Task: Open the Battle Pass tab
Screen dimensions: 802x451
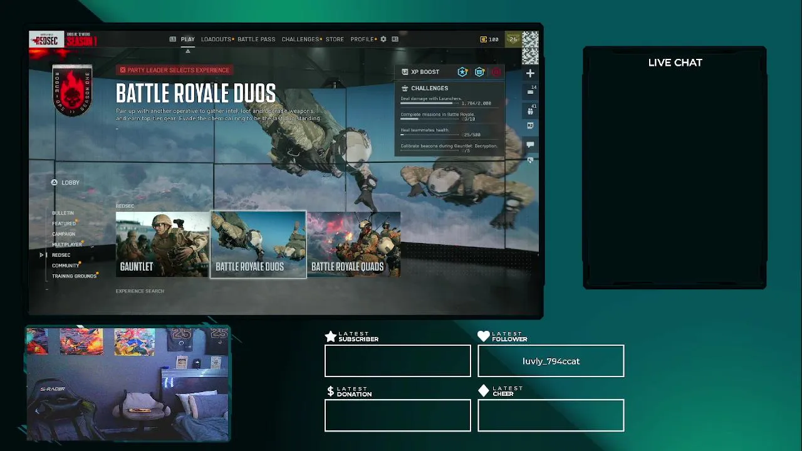Action: [256, 39]
